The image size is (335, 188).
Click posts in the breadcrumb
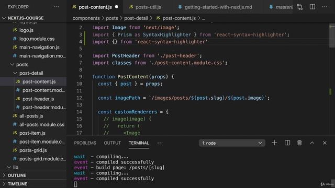pyautogui.click(x=112, y=18)
